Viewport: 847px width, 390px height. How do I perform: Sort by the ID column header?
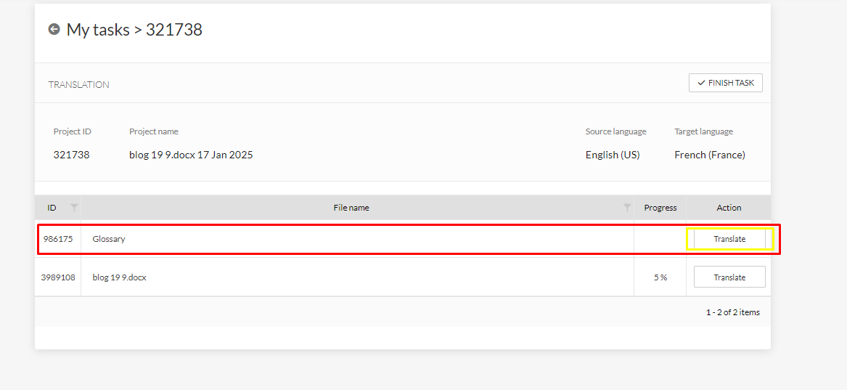(x=52, y=208)
